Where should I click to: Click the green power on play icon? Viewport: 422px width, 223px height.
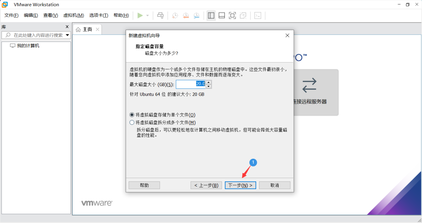(x=140, y=16)
